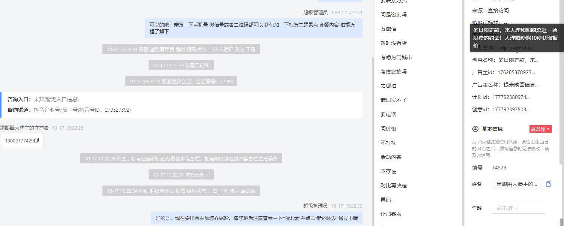
Task: Click system notice 访客已进线
Action: pyautogui.click(x=181, y=65)
